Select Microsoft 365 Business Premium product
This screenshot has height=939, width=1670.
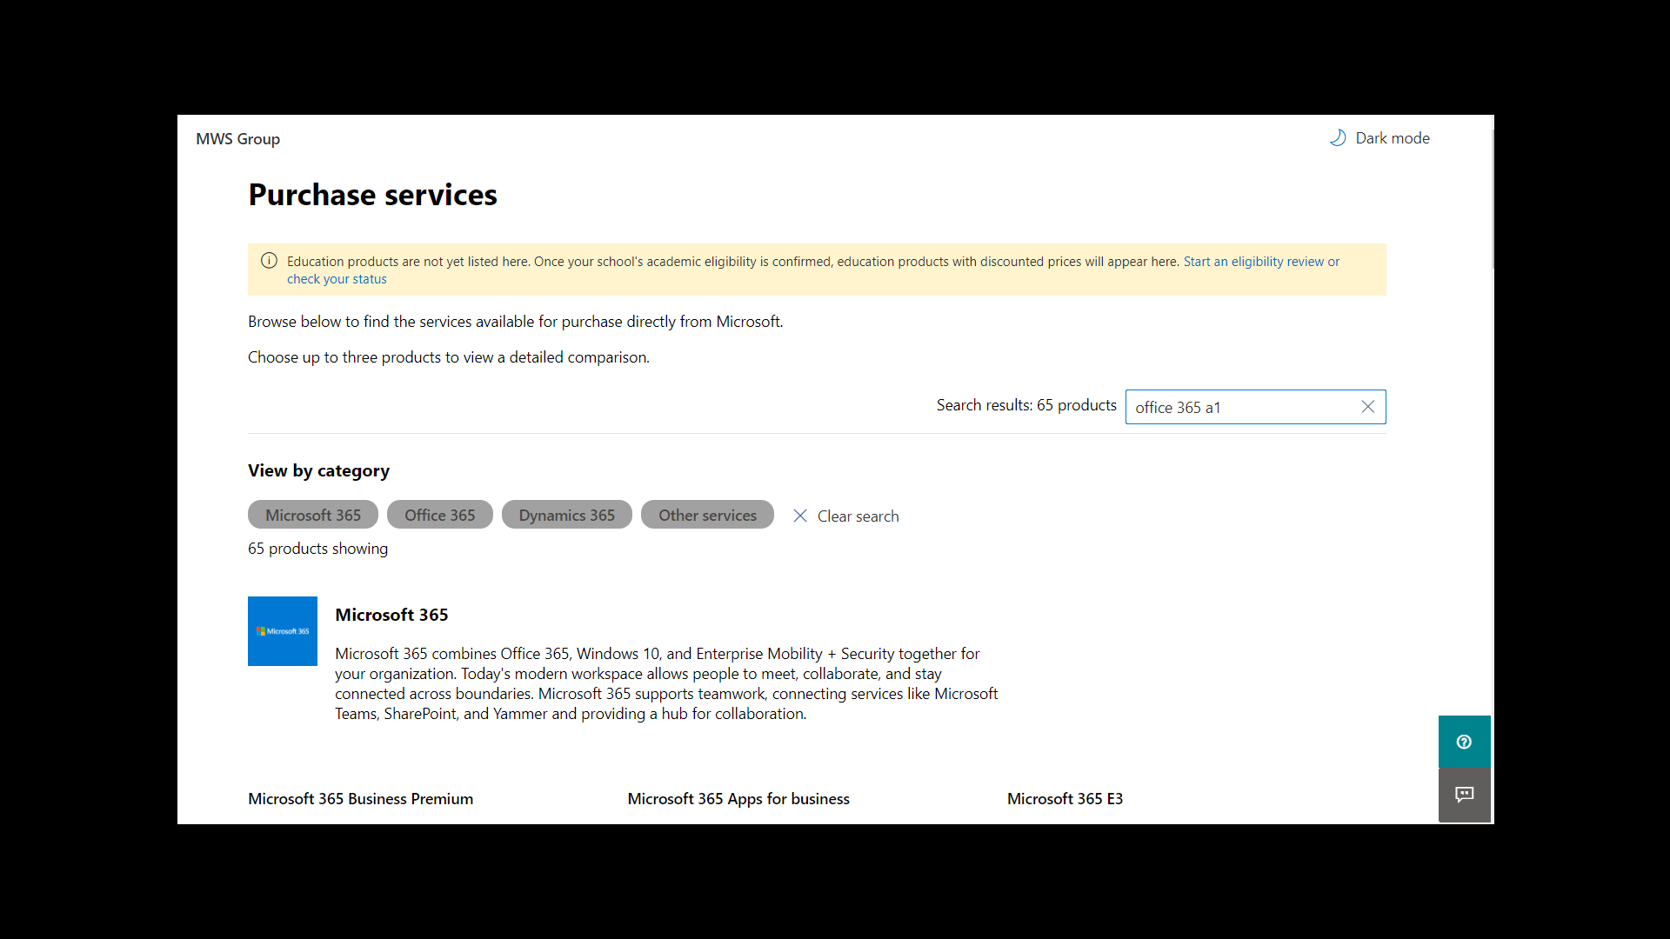click(361, 798)
